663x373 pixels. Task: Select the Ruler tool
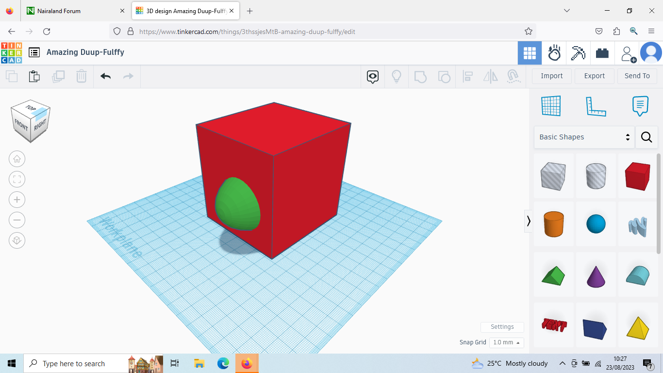pos(596,106)
